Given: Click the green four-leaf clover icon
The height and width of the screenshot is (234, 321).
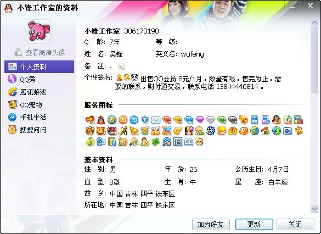Looking at the screenshot, I should click(x=156, y=142).
